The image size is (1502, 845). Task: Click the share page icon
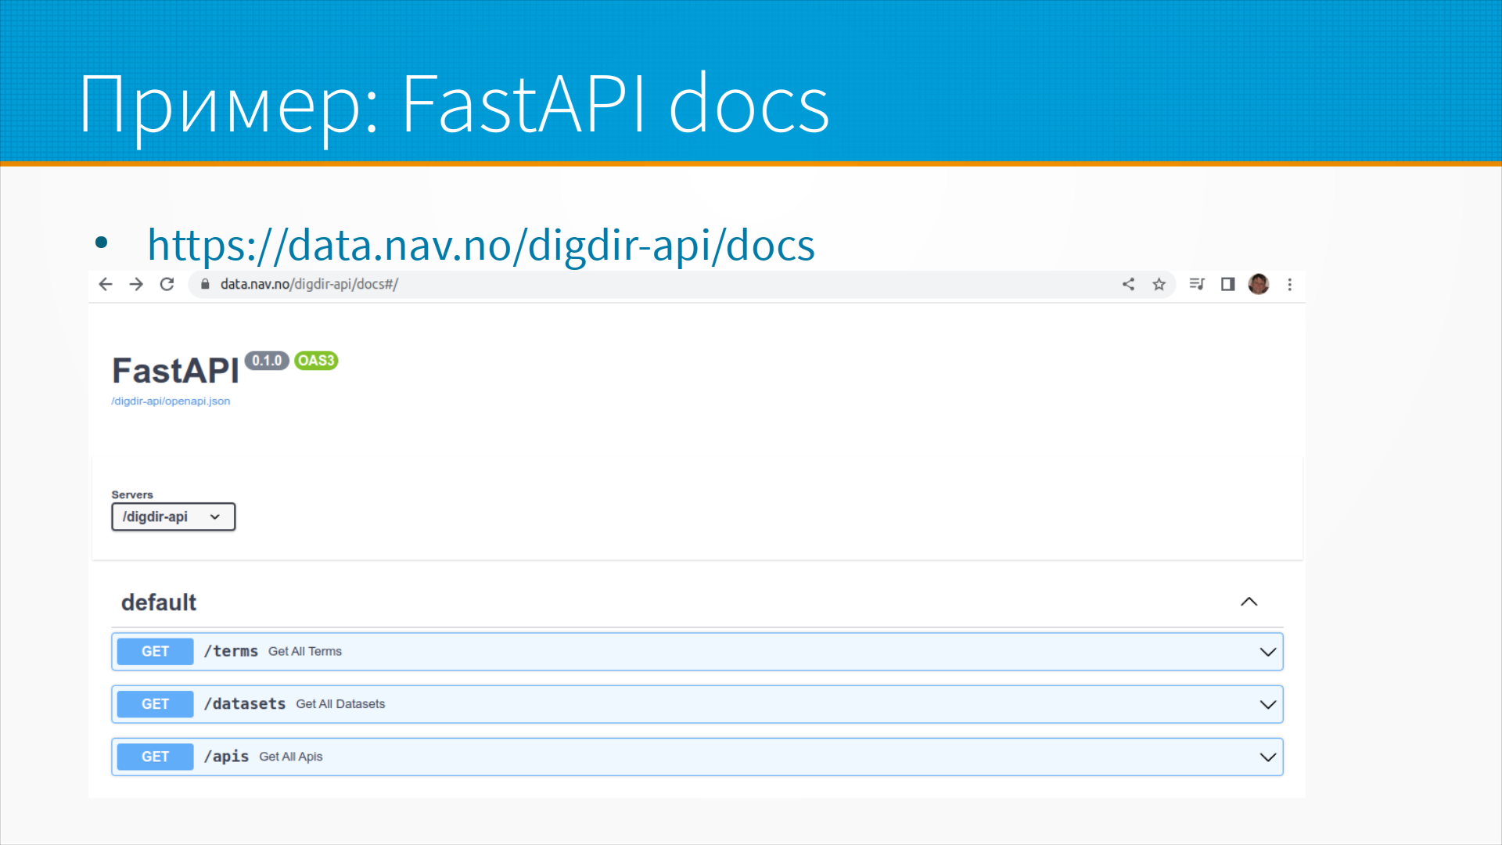point(1128,284)
